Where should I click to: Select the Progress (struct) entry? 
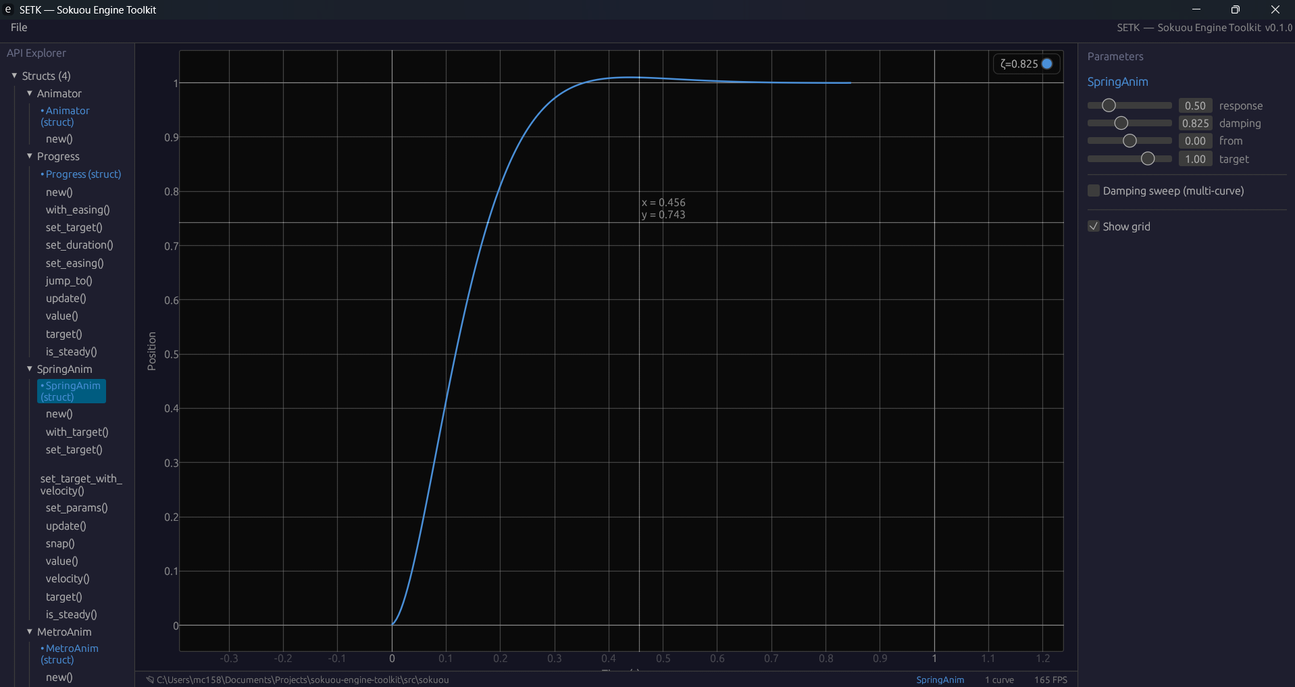[x=81, y=174]
